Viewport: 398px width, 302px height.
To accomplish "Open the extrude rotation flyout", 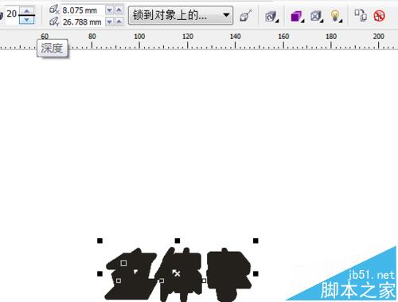I will pos(271,17).
